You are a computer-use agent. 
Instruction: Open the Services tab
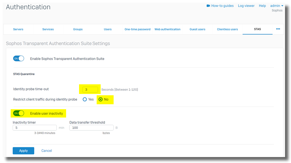[x=48, y=29]
